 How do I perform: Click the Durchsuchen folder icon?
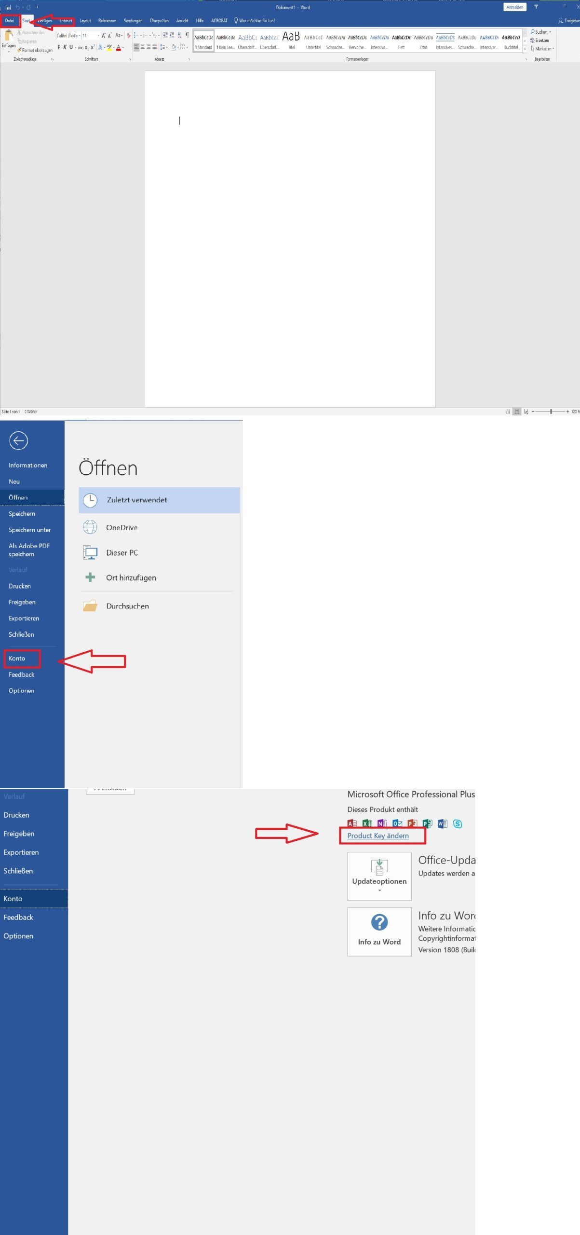point(90,606)
